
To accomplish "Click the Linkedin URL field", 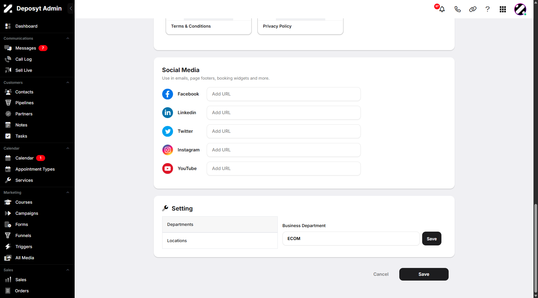I will pyautogui.click(x=283, y=113).
